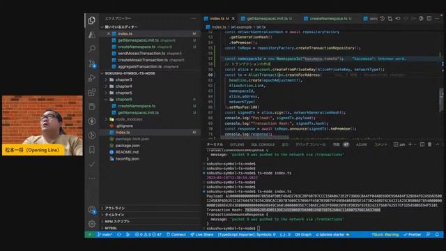Click the file history clock icon in the editor toolbar
446x251 pixels.
(383, 19)
